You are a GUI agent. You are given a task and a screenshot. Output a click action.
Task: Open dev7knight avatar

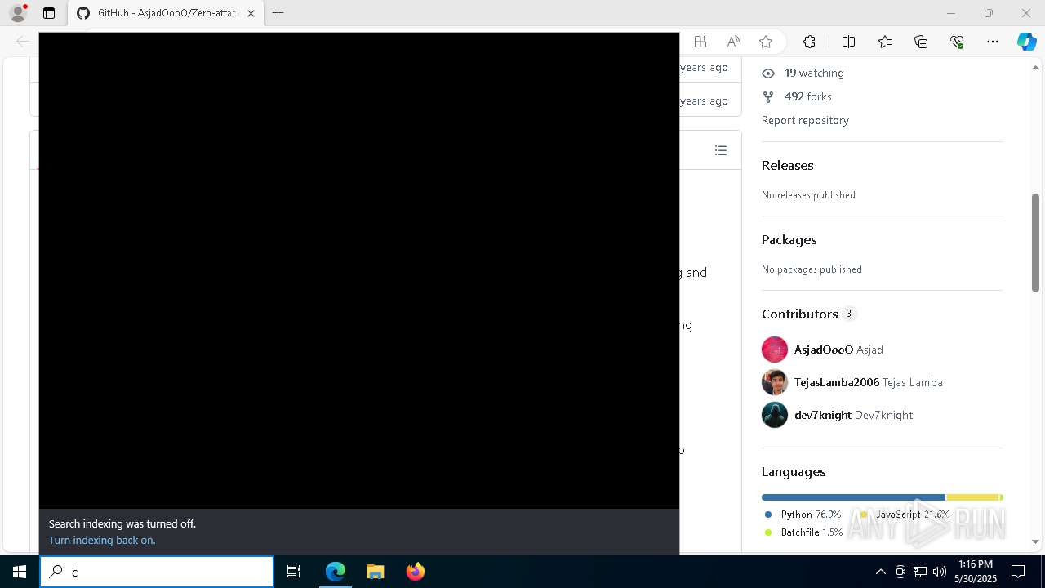click(x=775, y=415)
